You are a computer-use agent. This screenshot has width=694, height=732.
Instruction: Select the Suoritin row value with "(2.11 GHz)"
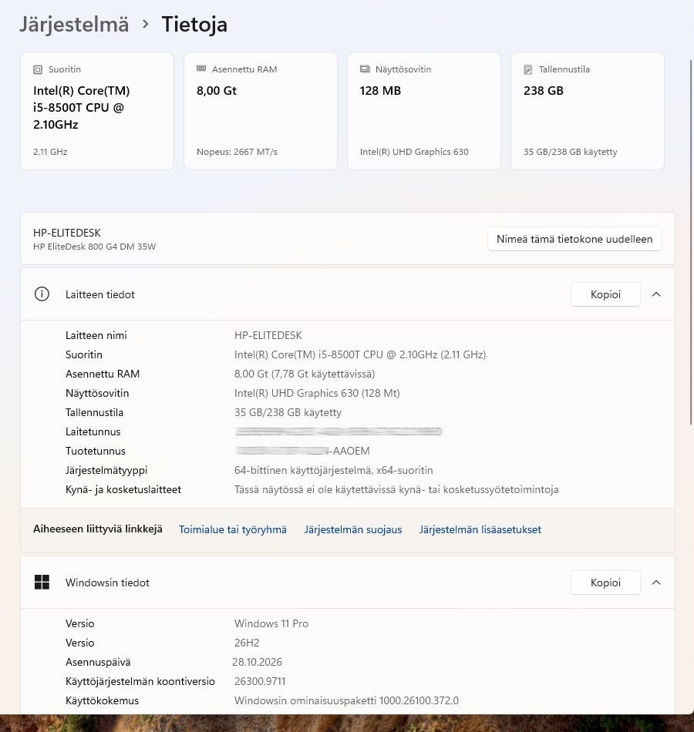(360, 354)
